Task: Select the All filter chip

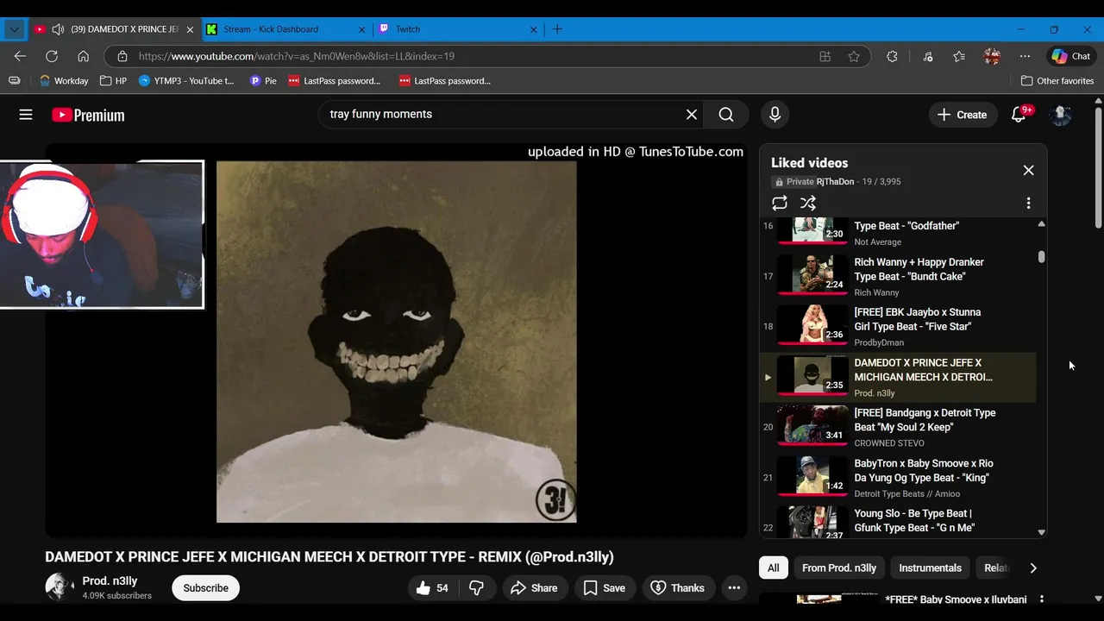Action: click(774, 568)
